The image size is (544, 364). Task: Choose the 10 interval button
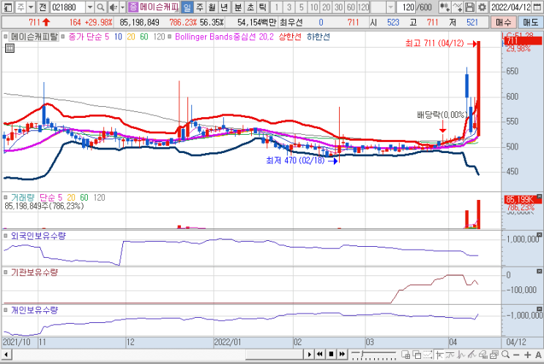click(x=314, y=7)
